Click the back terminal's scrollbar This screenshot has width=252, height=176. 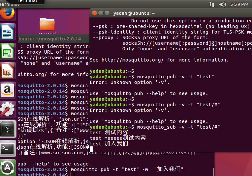click(x=213, y=172)
